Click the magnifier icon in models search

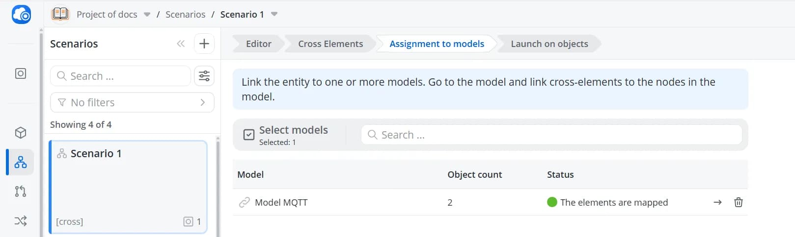click(x=373, y=135)
